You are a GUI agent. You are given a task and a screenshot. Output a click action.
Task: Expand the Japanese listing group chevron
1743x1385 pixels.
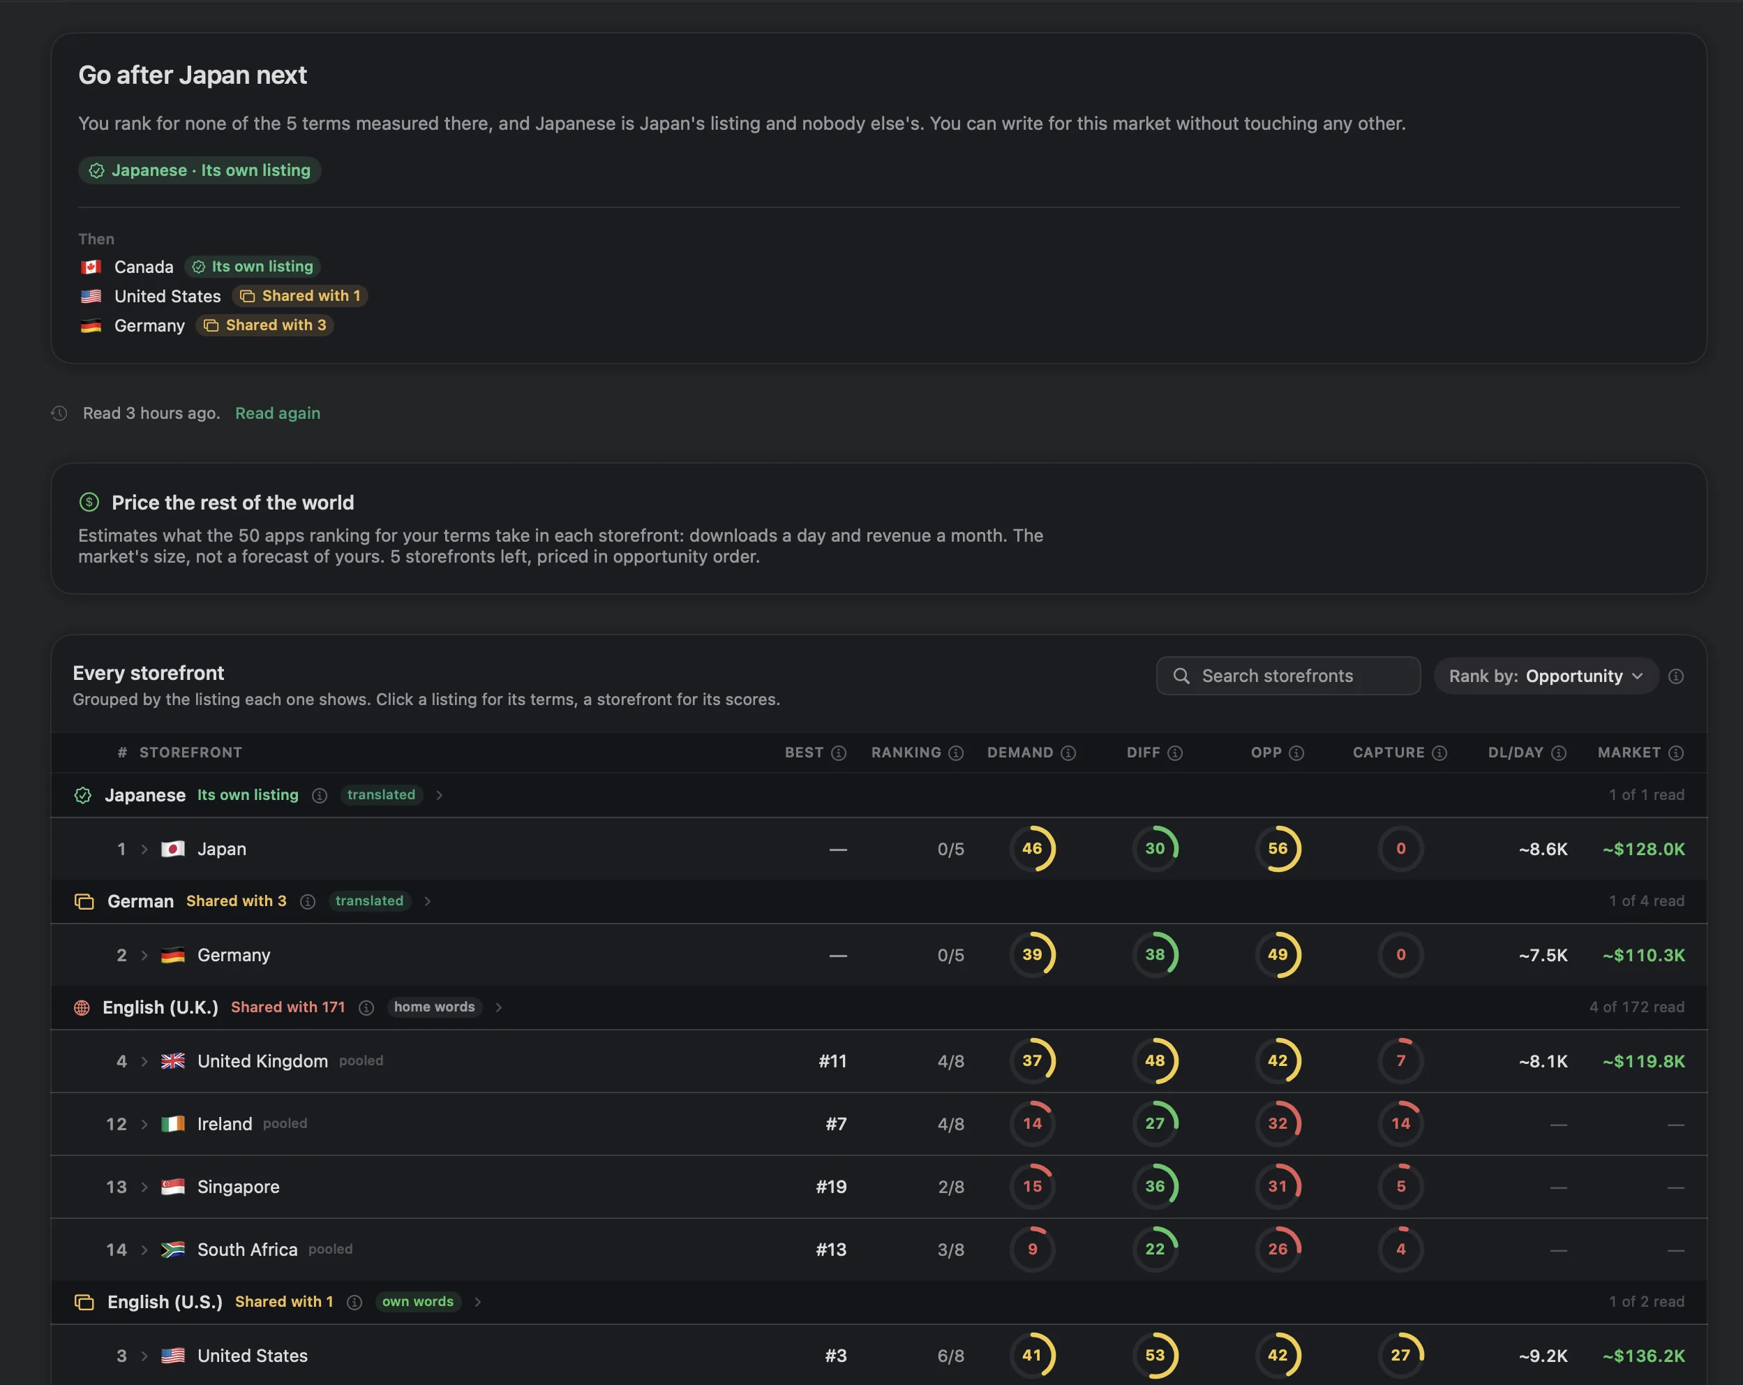[x=439, y=795]
